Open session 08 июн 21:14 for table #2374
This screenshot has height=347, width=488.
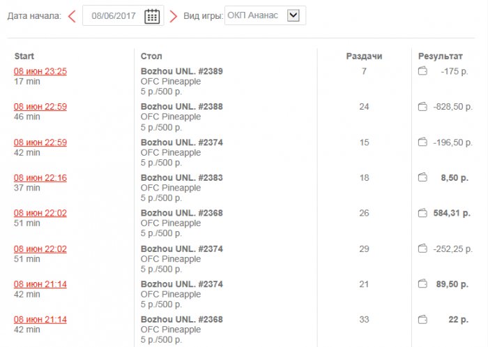(x=40, y=284)
